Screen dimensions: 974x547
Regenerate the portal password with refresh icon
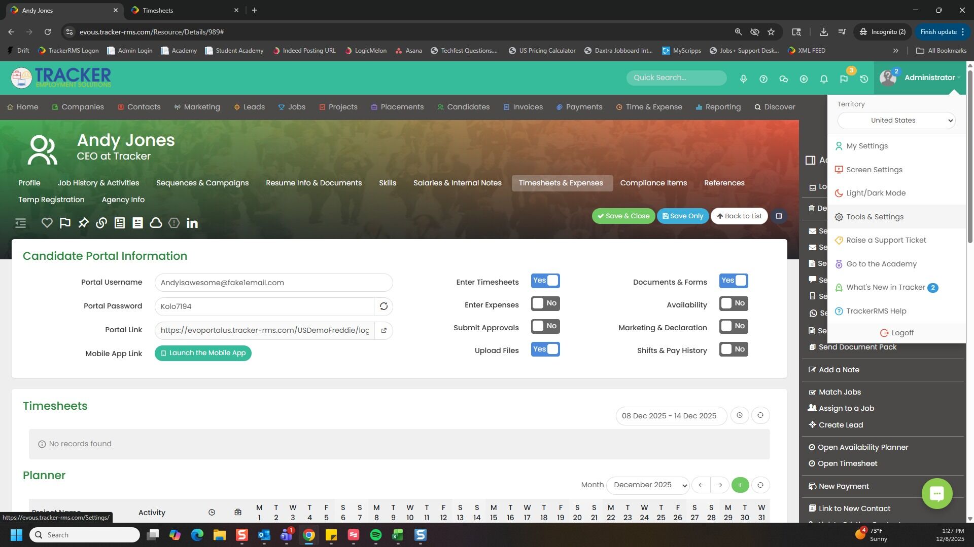click(x=384, y=306)
